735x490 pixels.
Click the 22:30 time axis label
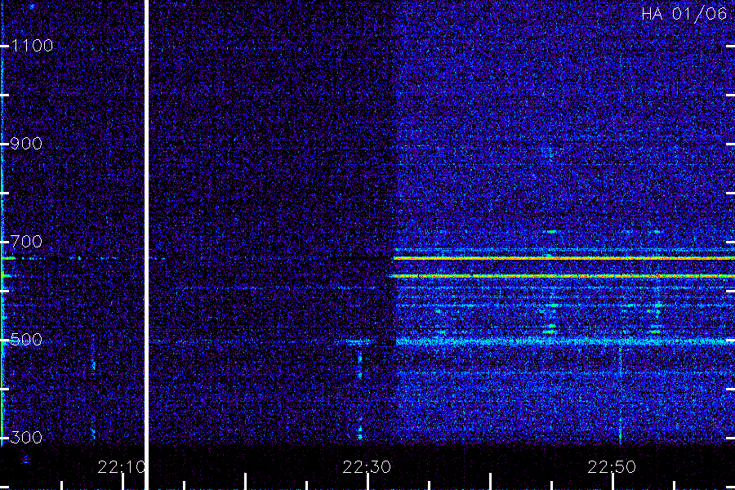(367, 467)
